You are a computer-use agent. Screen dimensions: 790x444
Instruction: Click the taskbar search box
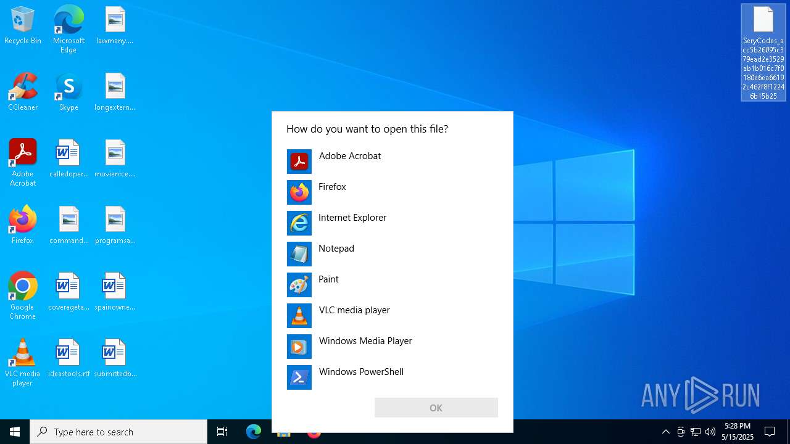click(x=118, y=432)
